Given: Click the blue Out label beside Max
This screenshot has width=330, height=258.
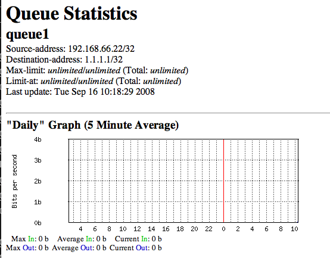Looking at the screenshot, I should coord(29,248).
